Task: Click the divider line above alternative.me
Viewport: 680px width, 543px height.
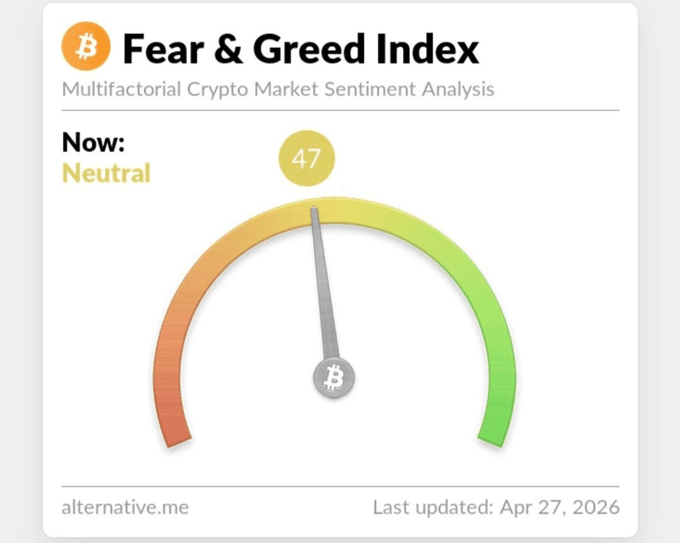Action: (340, 486)
